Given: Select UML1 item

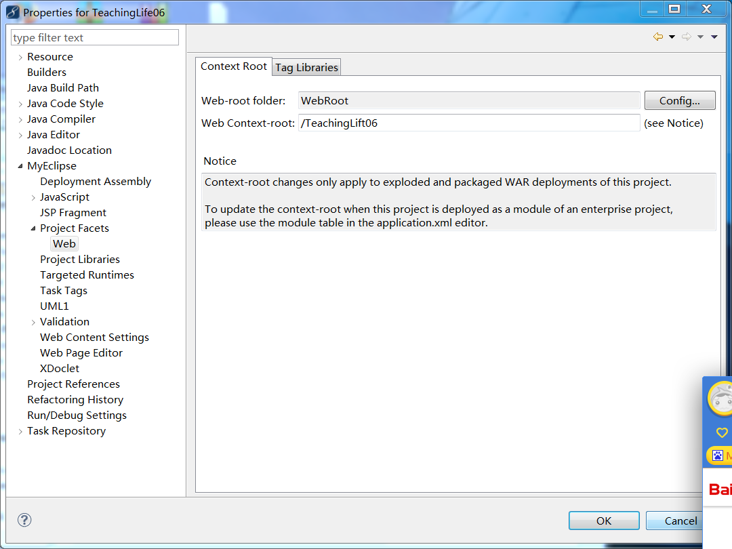Looking at the screenshot, I should pos(54,306).
